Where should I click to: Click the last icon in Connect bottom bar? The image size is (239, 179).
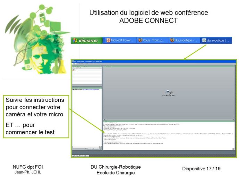click(x=88, y=156)
